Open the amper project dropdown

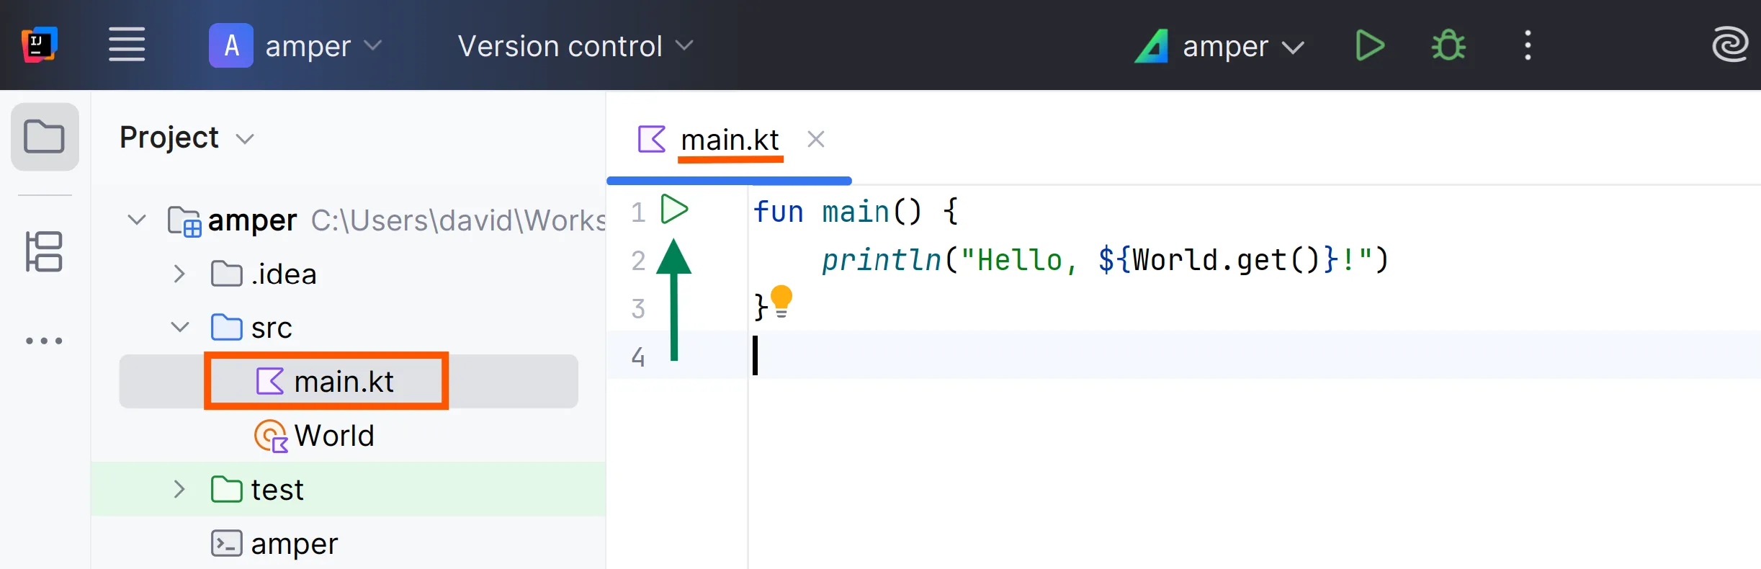tap(295, 46)
